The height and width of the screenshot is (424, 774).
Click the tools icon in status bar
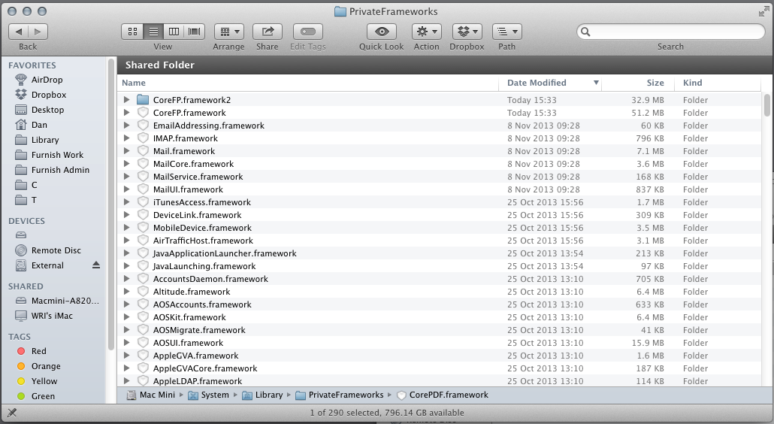(x=12, y=413)
